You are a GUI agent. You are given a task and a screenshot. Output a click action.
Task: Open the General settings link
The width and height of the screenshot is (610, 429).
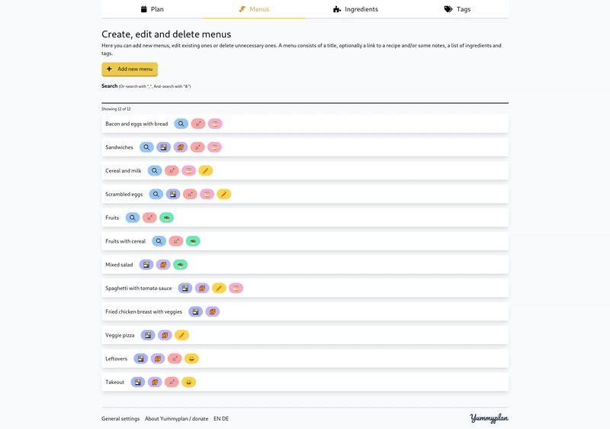(120, 419)
